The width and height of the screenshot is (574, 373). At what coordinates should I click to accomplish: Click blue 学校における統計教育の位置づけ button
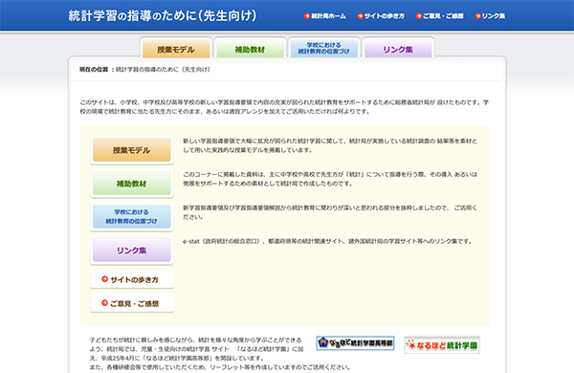132,217
